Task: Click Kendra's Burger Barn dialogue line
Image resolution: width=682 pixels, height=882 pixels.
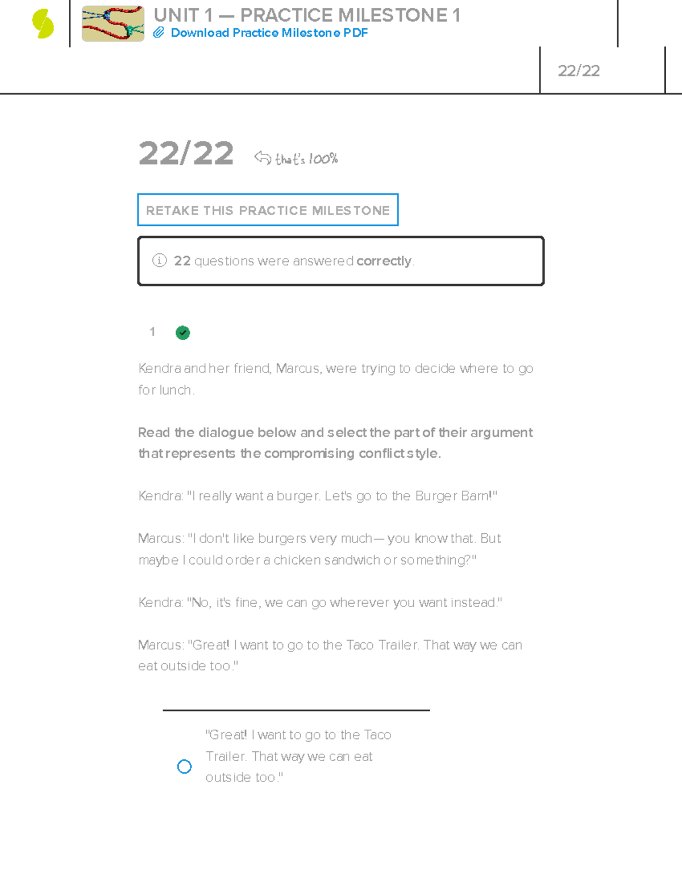Action: (317, 496)
